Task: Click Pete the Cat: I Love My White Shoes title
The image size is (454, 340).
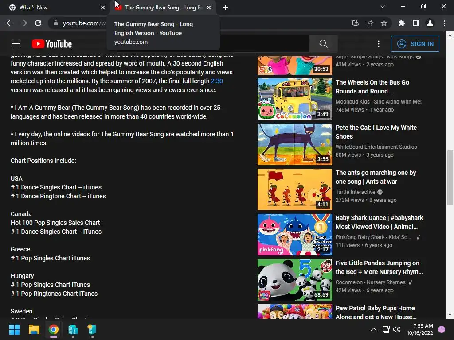Action: (x=376, y=132)
